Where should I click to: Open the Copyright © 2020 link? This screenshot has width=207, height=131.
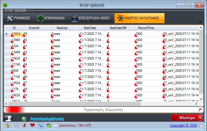pos(183,126)
